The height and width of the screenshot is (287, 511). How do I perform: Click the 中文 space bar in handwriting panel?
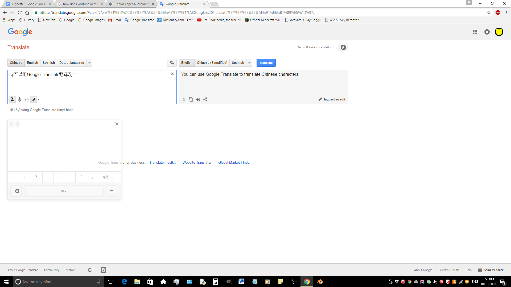tap(64, 191)
